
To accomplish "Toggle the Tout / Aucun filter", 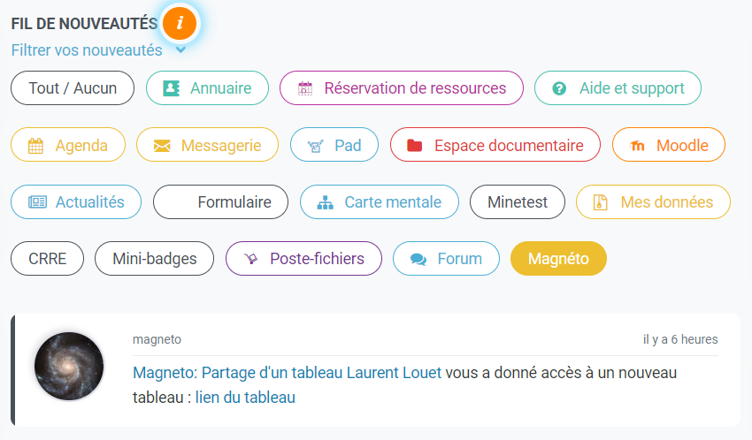I will click(73, 88).
